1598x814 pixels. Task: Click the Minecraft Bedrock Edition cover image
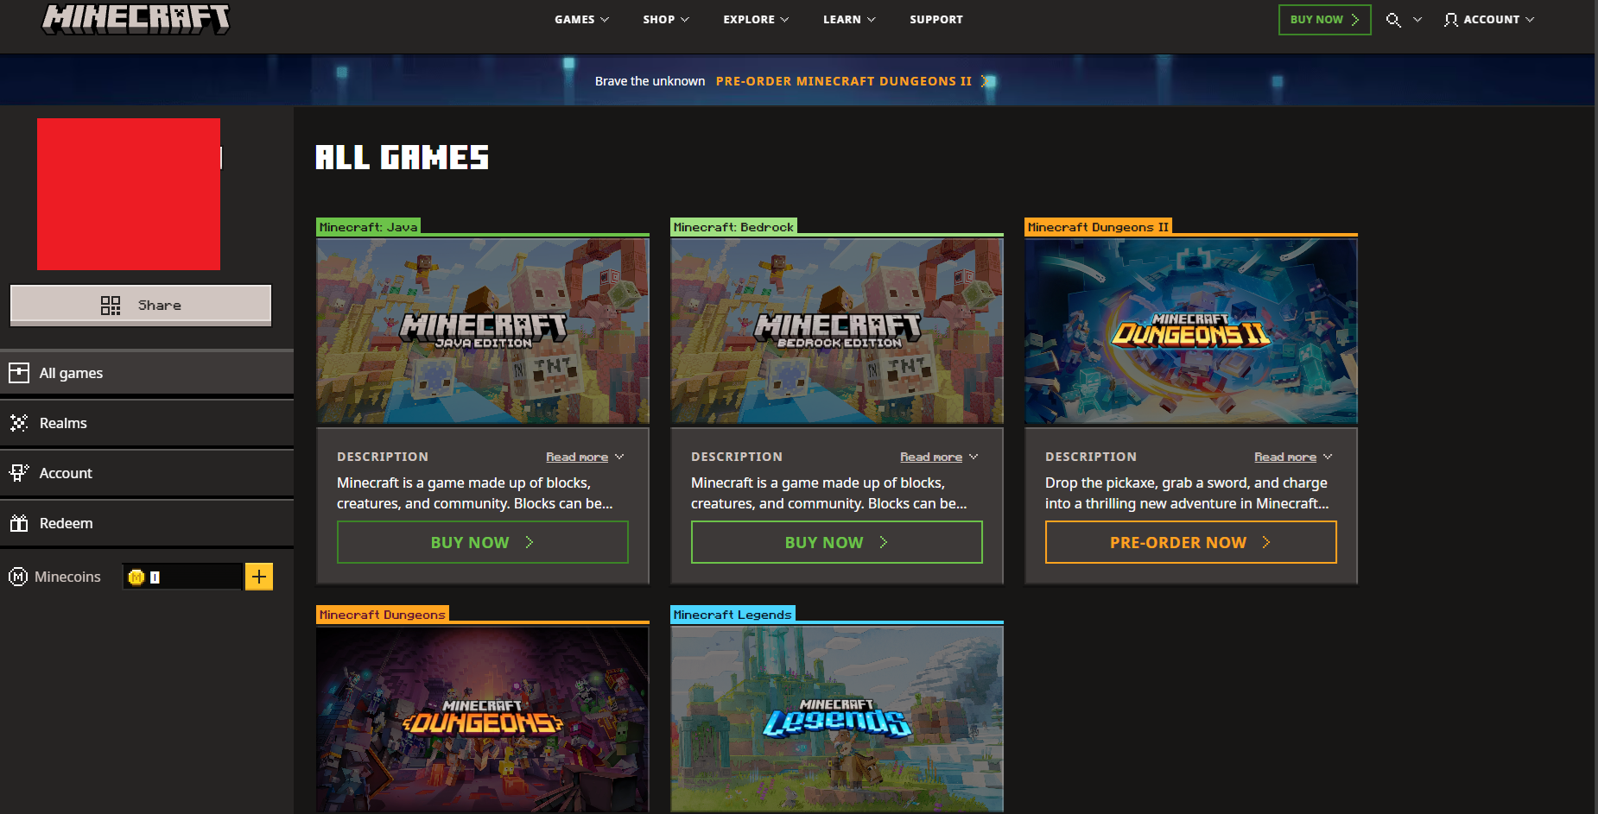pyautogui.click(x=837, y=331)
